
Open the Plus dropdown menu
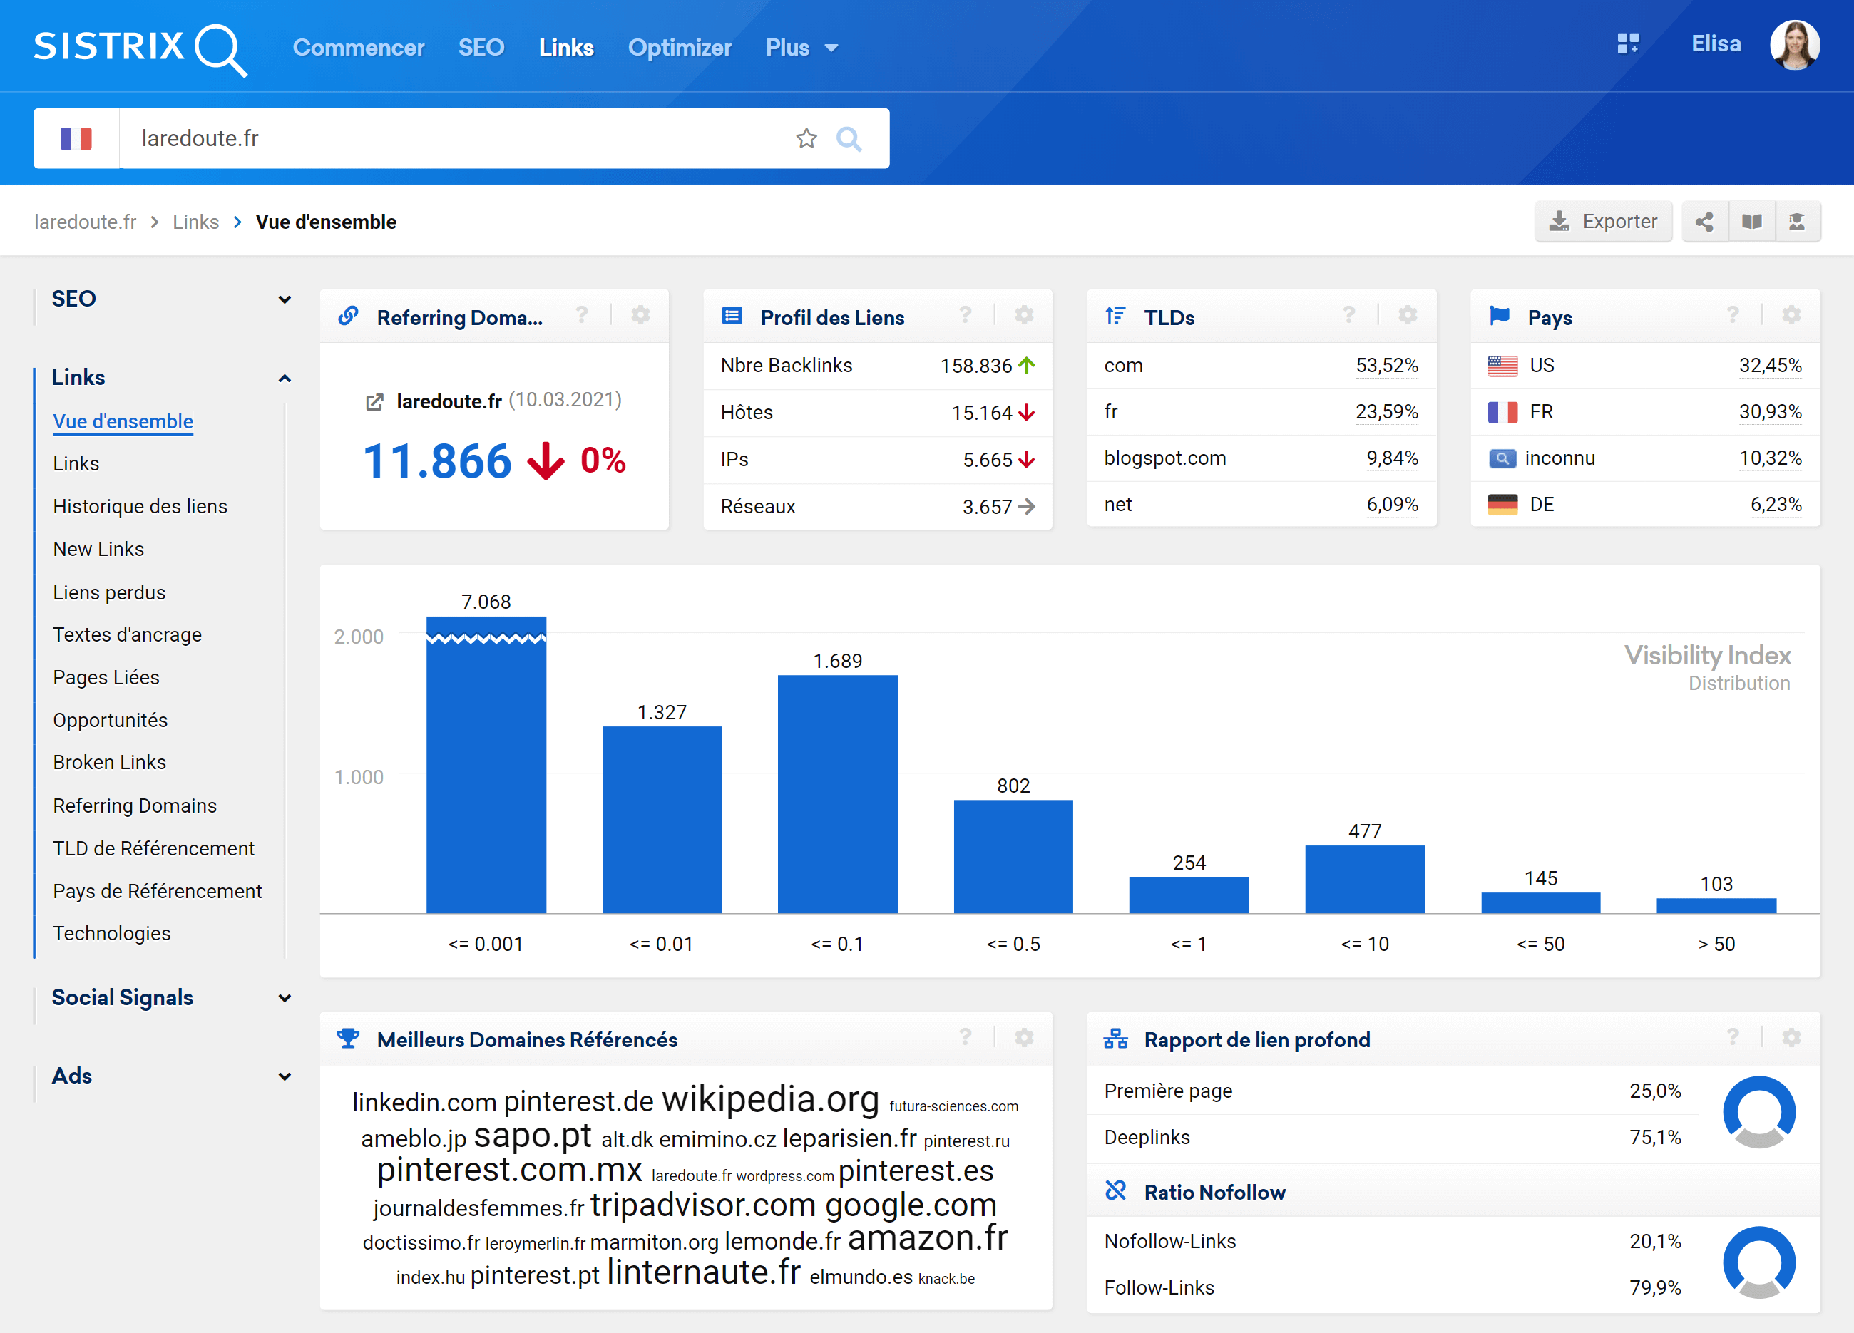(802, 47)
